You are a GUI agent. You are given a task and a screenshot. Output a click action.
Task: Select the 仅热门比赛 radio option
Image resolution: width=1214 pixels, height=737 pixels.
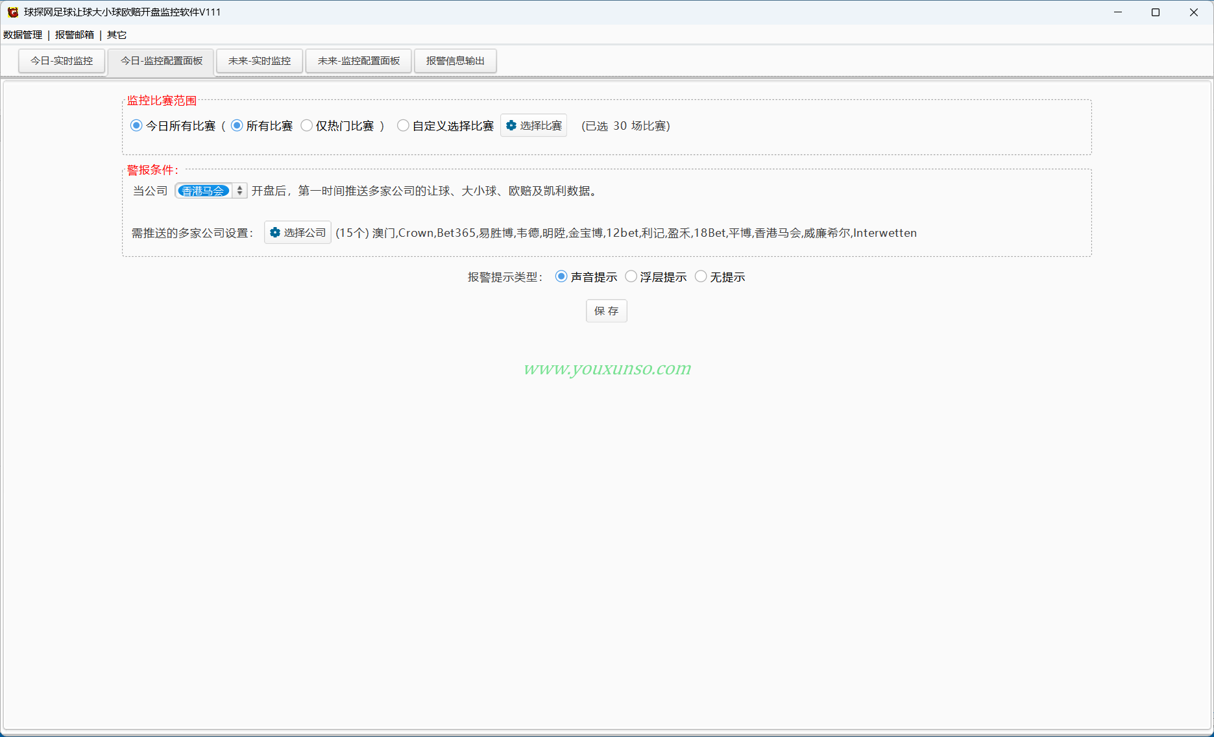(307, 126)
